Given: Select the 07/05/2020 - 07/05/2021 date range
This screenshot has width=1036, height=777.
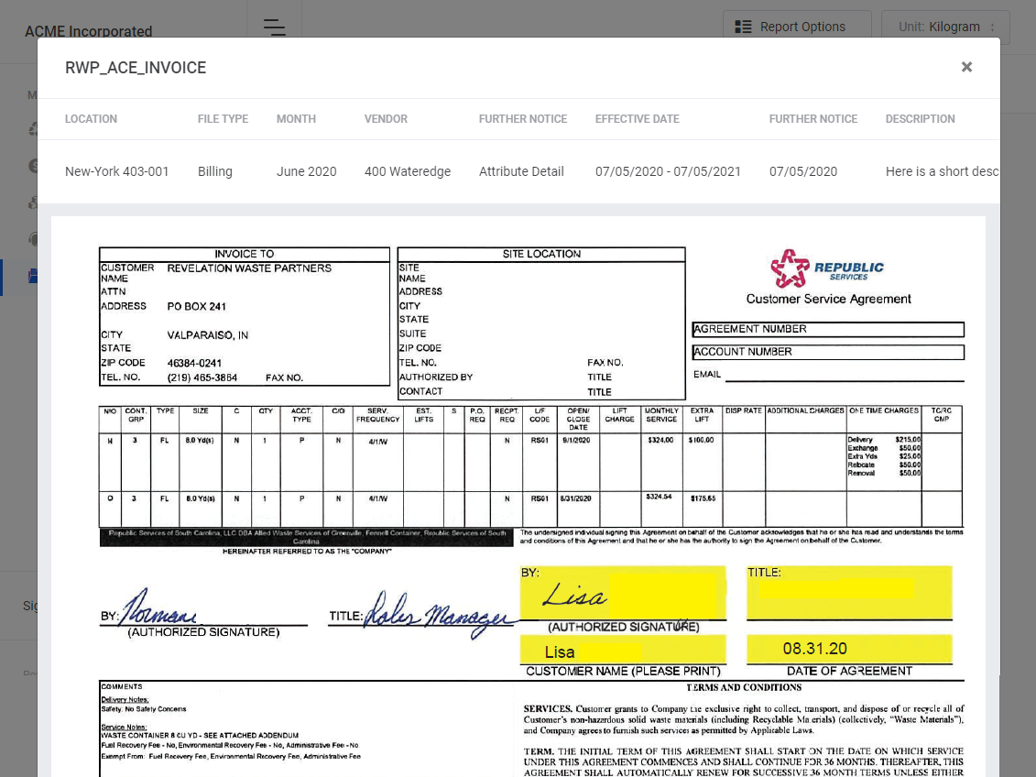Looking at the screenshot, I should [668, 171].
